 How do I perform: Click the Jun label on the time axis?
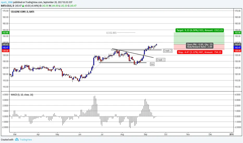point(80,134)
